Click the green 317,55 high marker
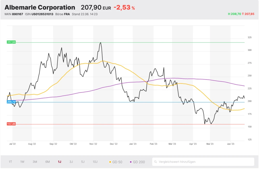The width and height of the screenshot is (259, 169). point(11,42)
